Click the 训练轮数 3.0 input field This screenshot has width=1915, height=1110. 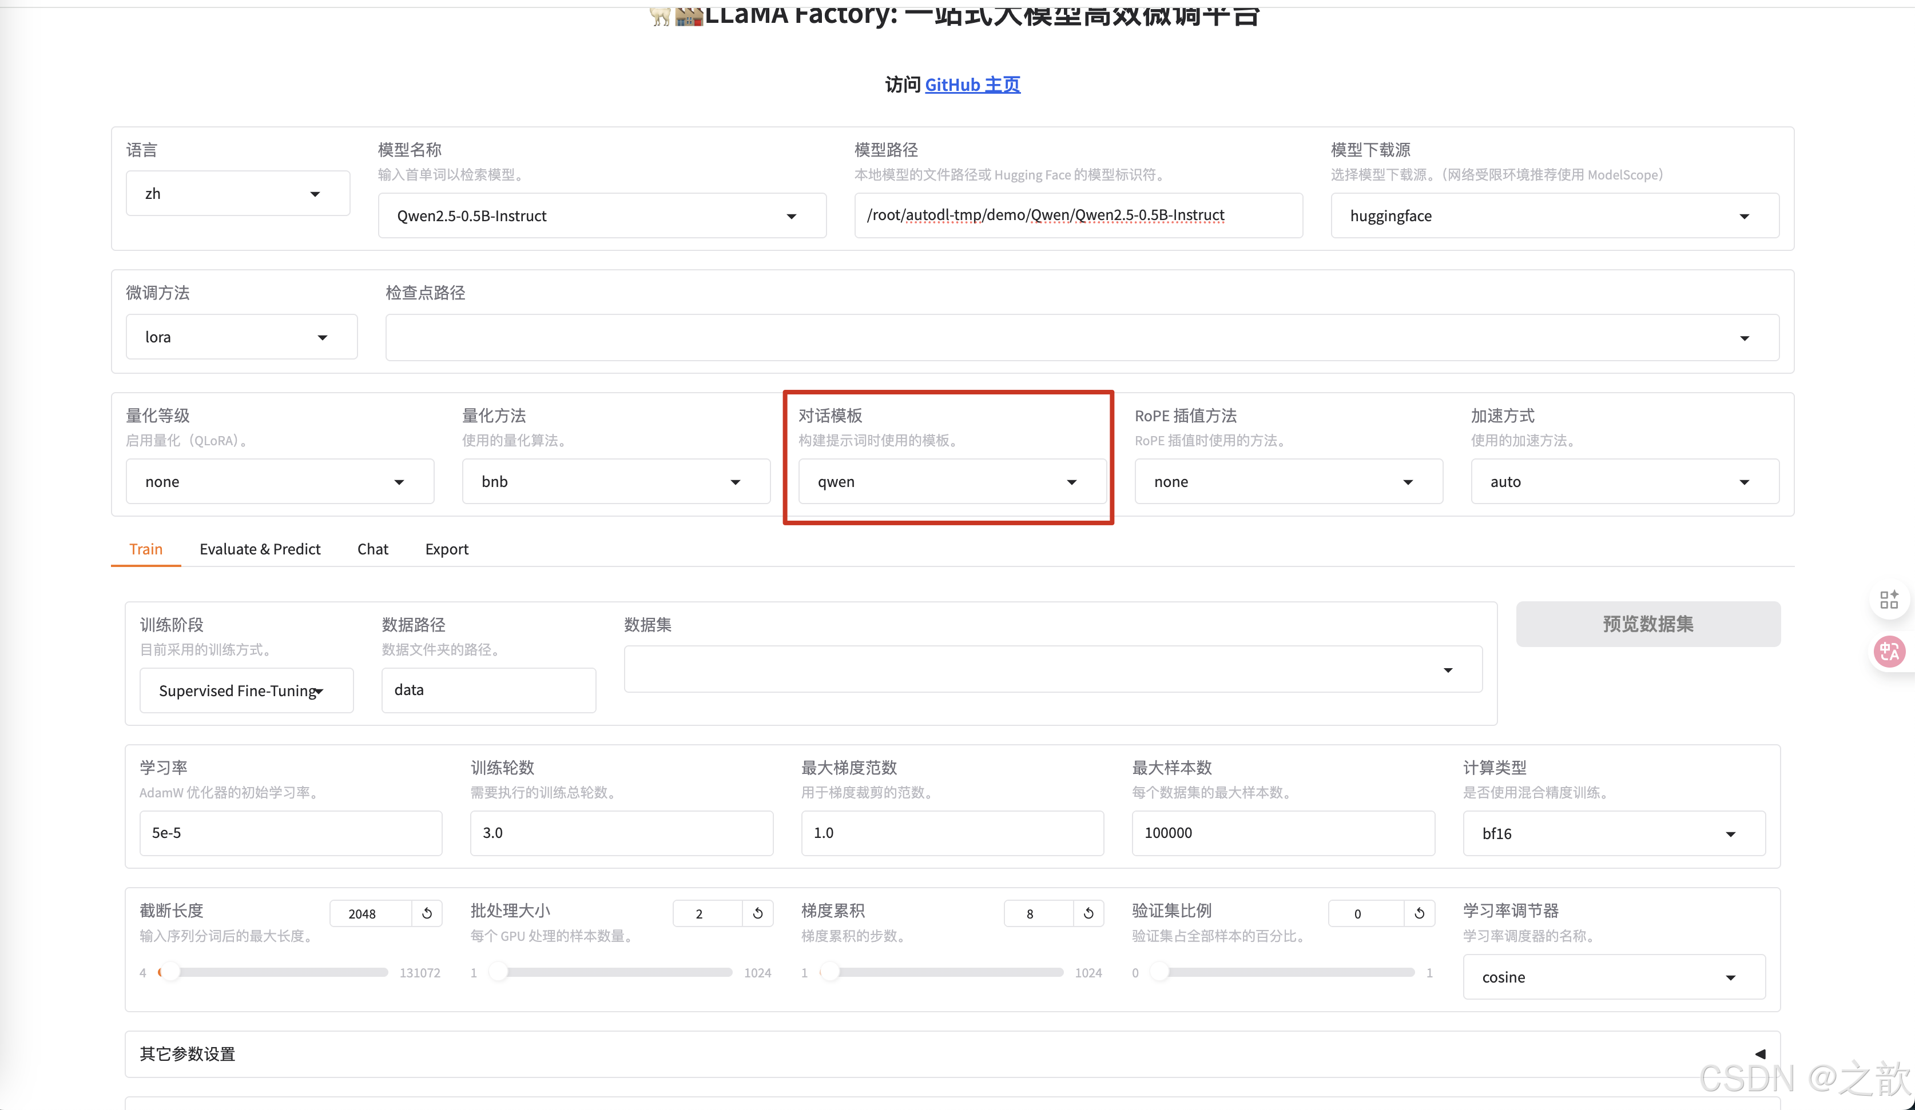pos(622,833)
